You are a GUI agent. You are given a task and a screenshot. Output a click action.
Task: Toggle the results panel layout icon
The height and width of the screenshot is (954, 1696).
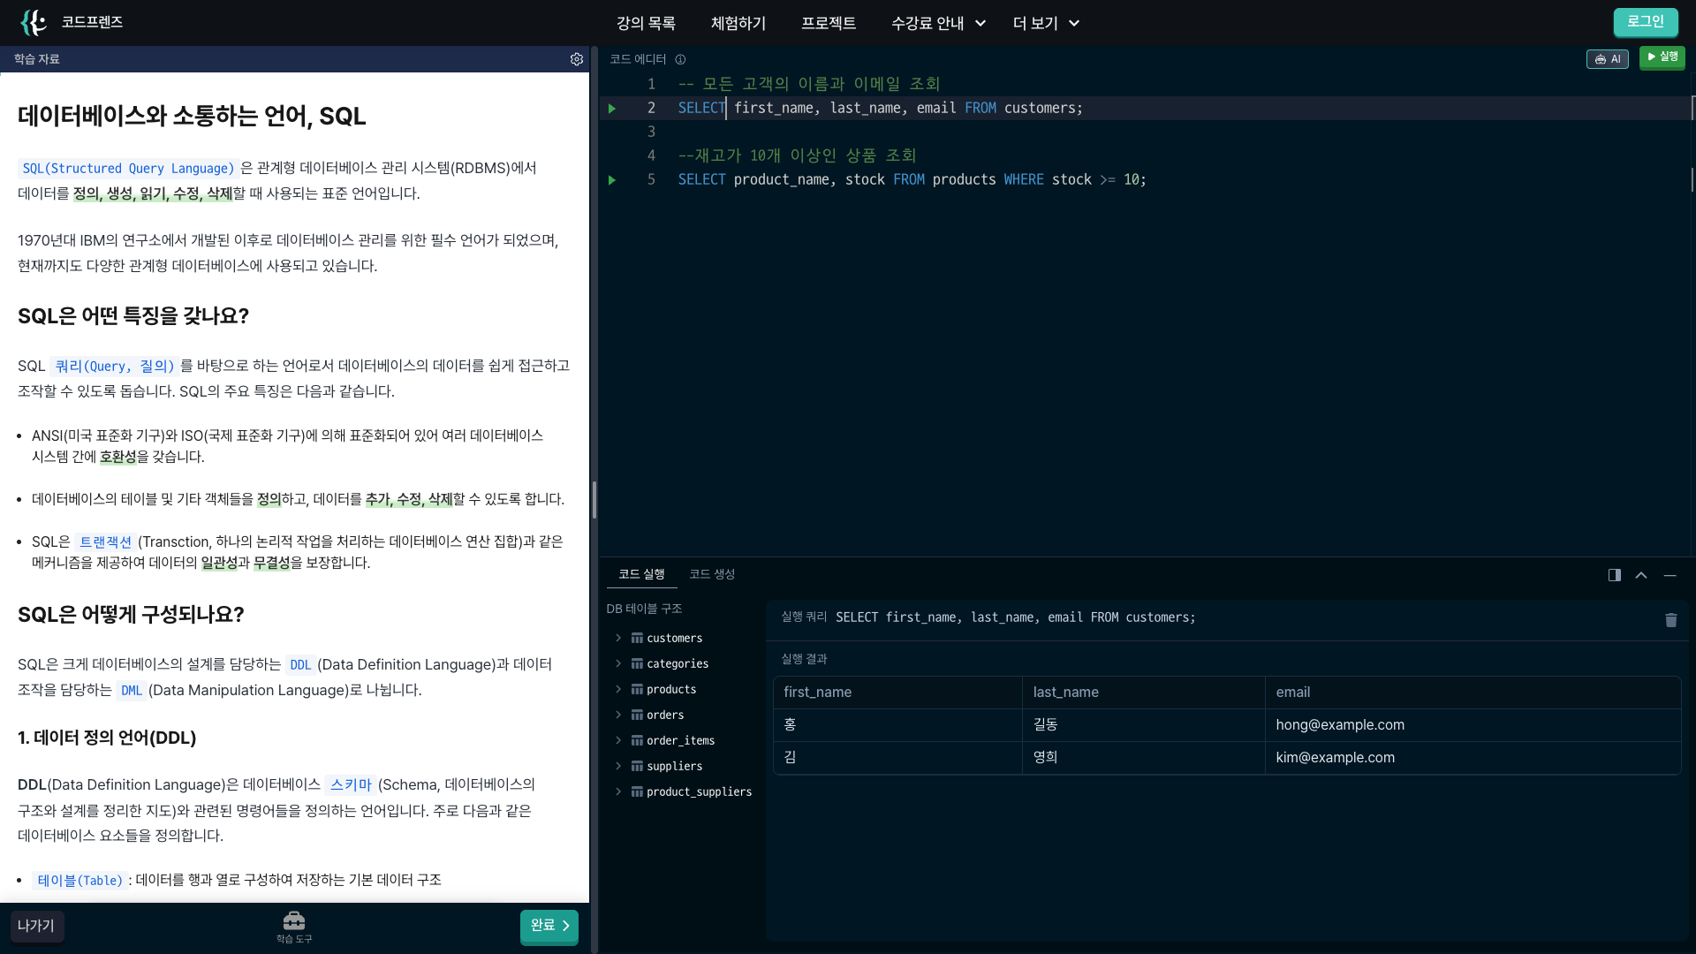click(1614, 575)
